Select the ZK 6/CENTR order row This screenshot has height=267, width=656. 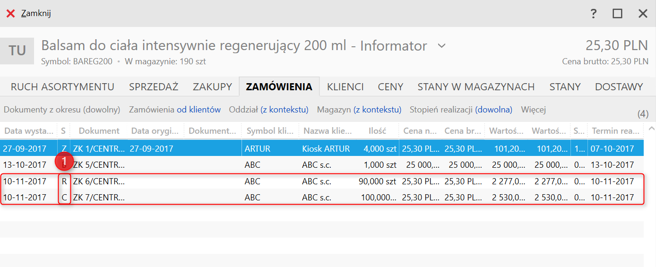tap(99, 181)
